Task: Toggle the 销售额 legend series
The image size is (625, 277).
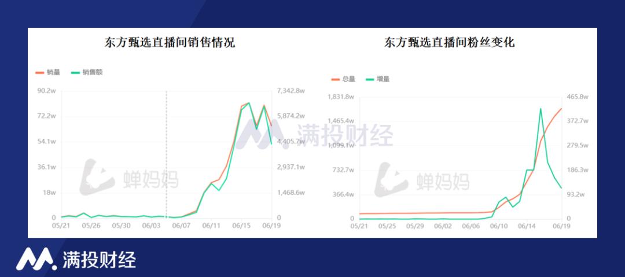Action: click(x=87, y=72)
